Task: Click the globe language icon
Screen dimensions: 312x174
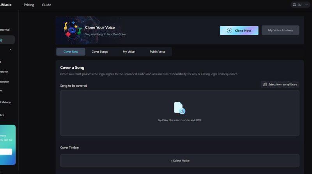Action: click(294, 5)
